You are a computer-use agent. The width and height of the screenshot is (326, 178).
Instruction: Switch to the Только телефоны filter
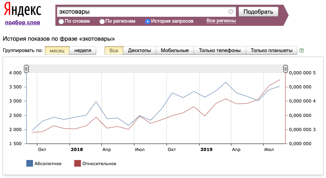pos(220,50)
